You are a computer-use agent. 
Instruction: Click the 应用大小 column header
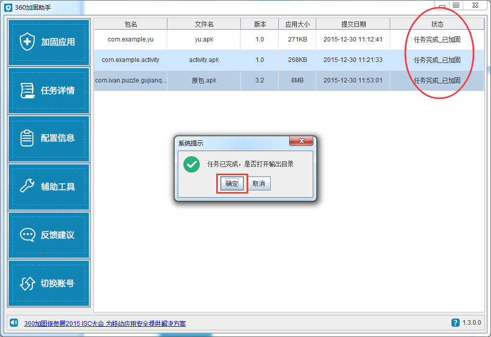click(x=297, y=24)
